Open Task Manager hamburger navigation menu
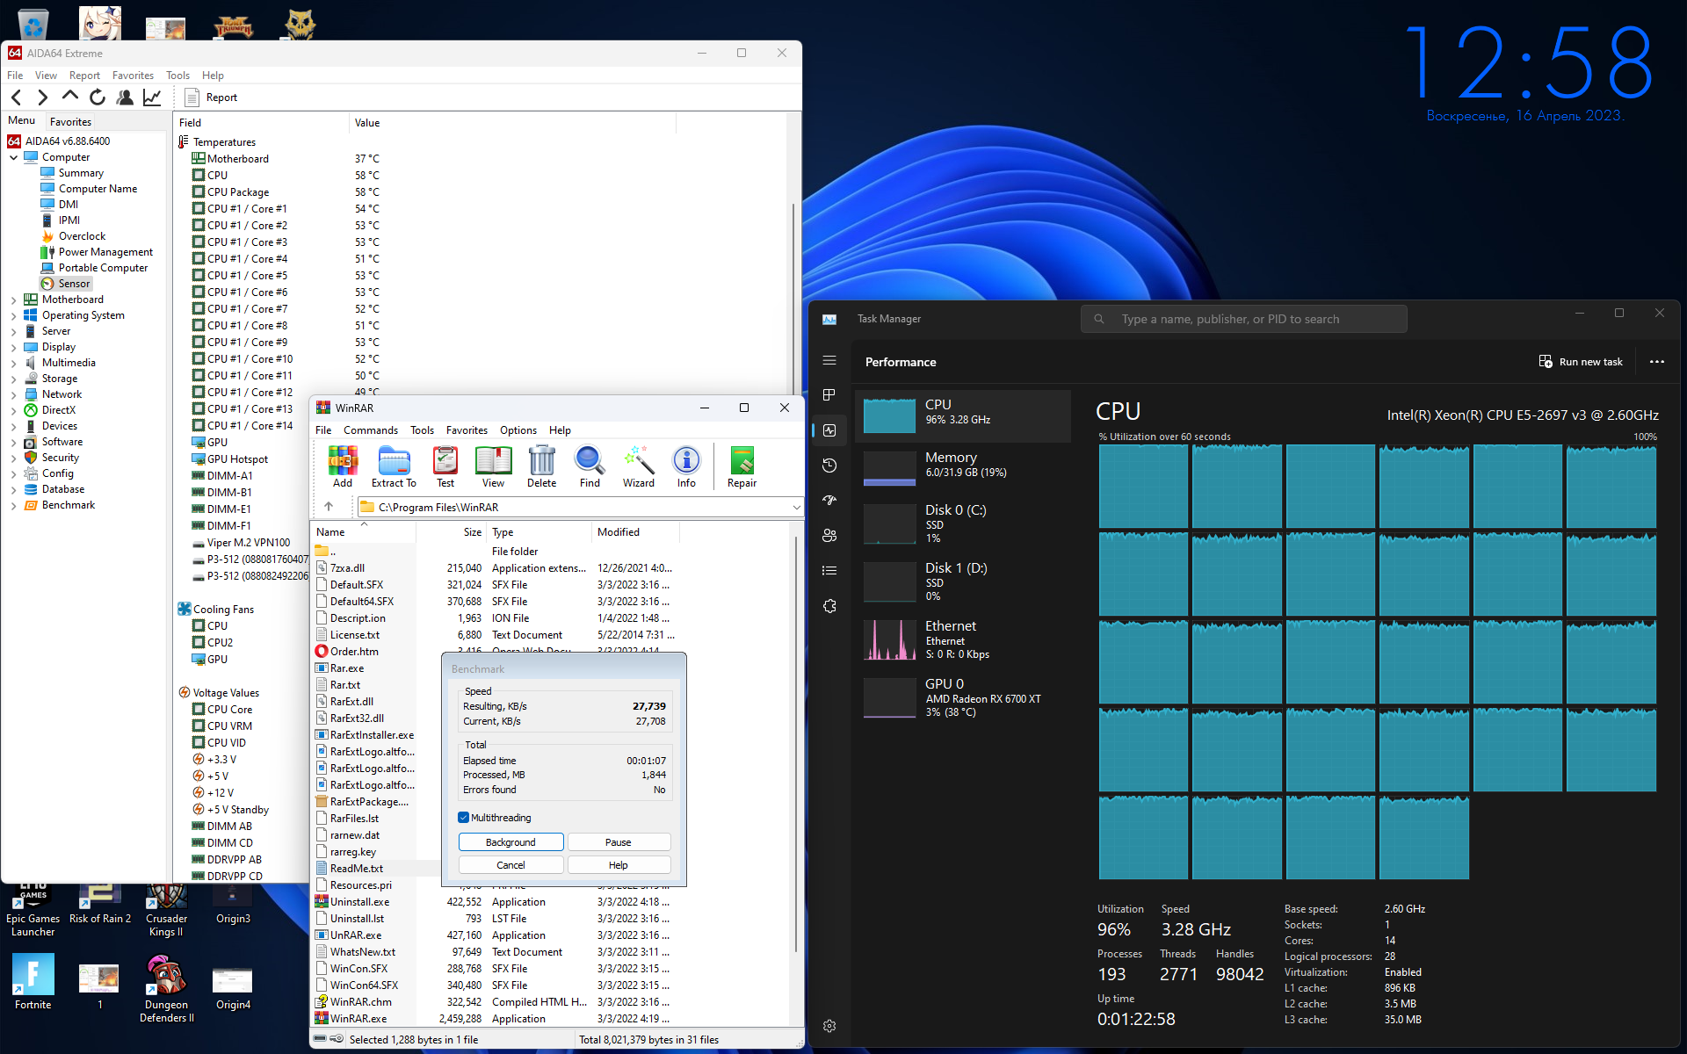Viewport: 1687px width, 1054px height. (x=829, y=361)
